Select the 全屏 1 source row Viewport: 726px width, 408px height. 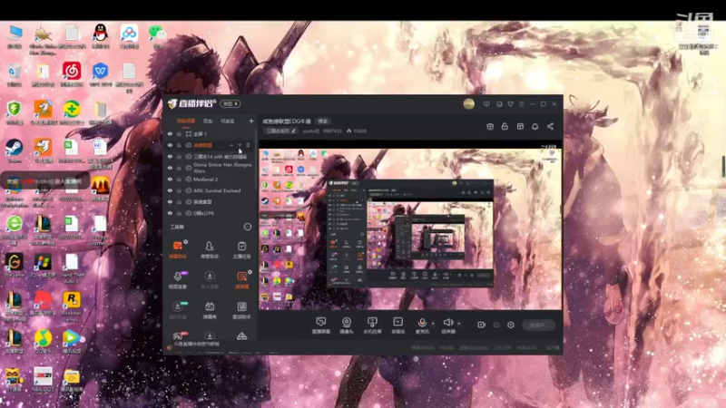(210, 133)
